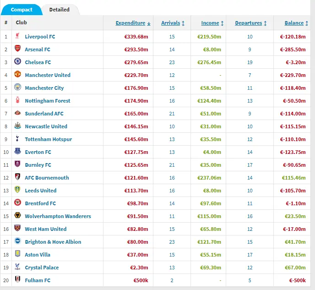Viewport: 315px width, 290px height.
Task: Click the Wolverhampton Wanderers crest icon
Action: pyautogui.click(x=17, y=216)
